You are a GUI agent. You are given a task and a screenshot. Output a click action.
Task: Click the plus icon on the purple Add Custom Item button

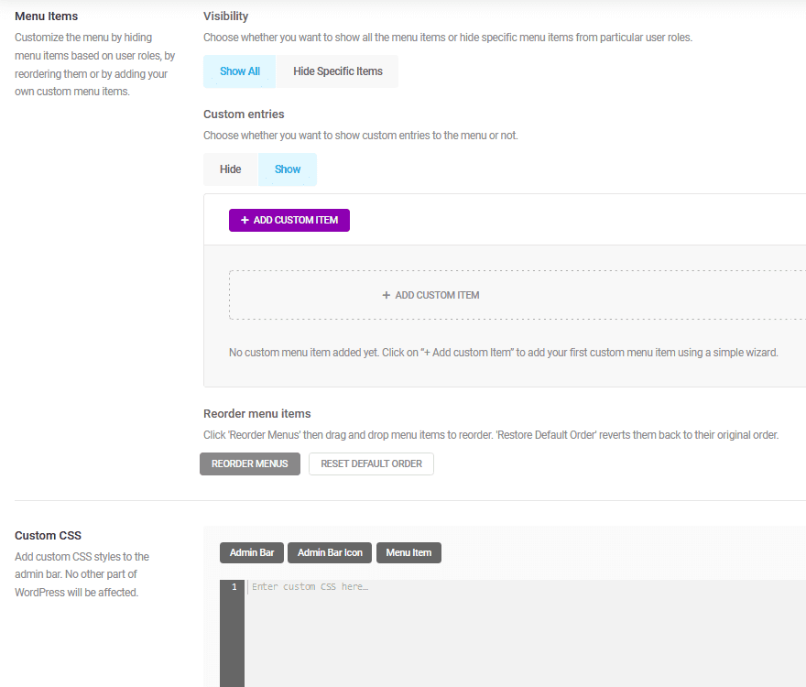coord(244,220)
